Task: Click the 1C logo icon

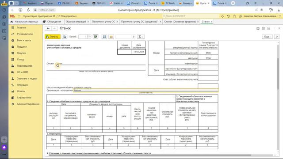Action: [x=12, y=16]
